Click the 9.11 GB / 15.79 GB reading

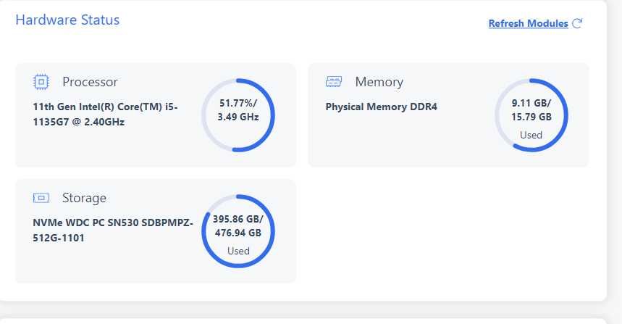tap(531, 109)
